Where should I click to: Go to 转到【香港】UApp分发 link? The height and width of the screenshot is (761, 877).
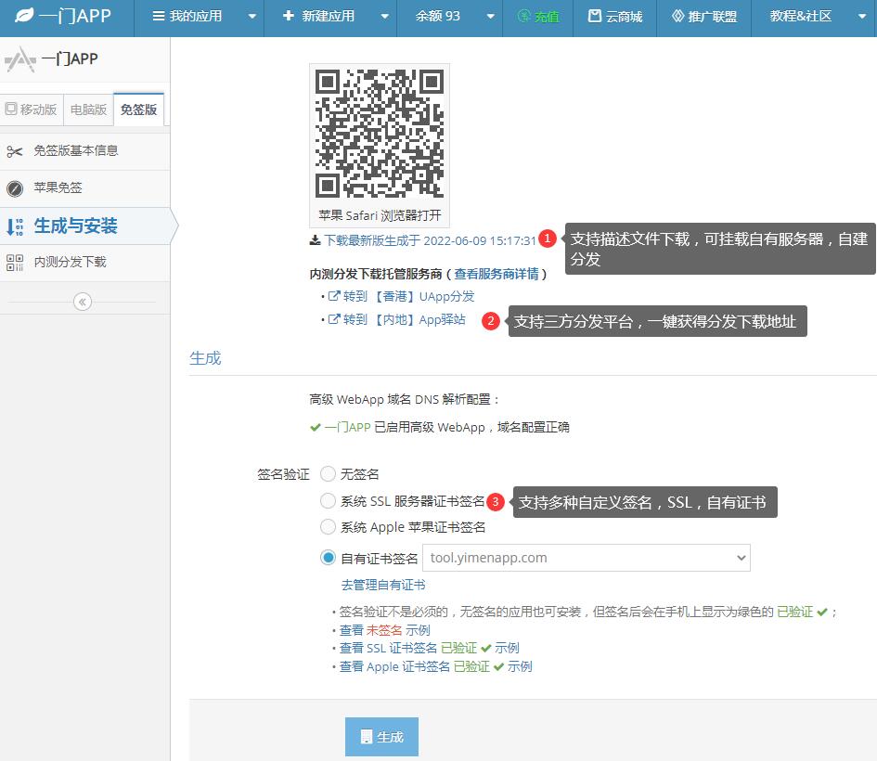tap(409, 296)
